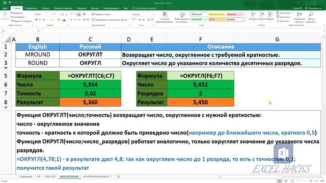
Task: Decrease decimal places
Action: [152, 20]
